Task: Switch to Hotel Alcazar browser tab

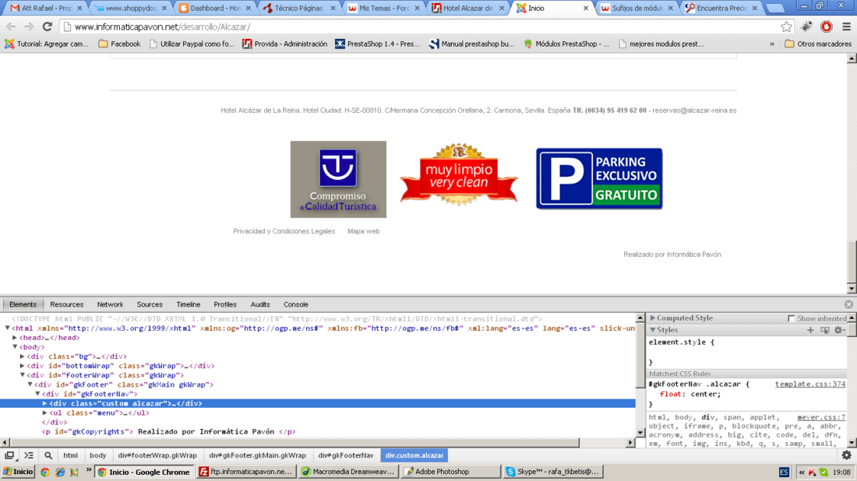Action: pos(467,9)
